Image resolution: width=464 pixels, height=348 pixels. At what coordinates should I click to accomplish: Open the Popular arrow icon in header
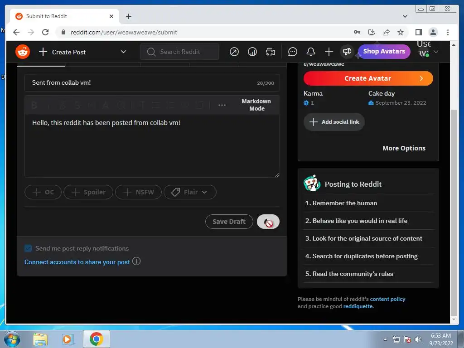click(x=234, y=52)
